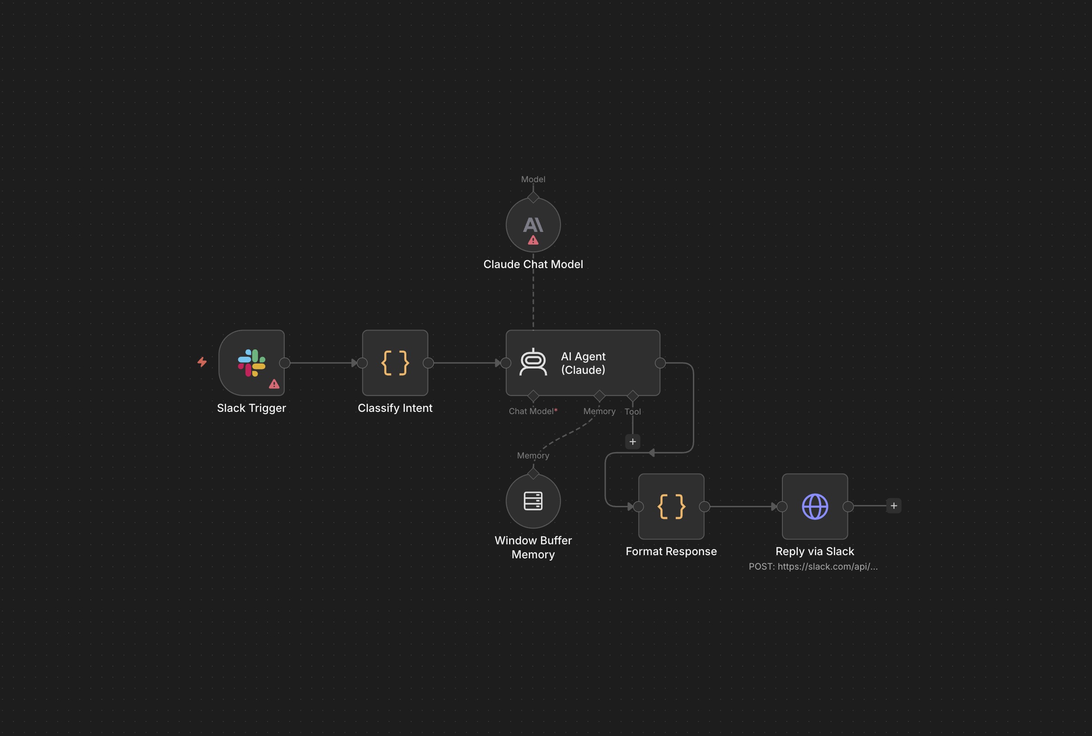Click the red lightning trigger indicator
1092x736 pixels.
[202, 362]
